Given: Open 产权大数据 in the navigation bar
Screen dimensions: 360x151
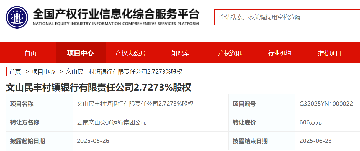Looking at the screenshot, I should [x=130, y=53].
